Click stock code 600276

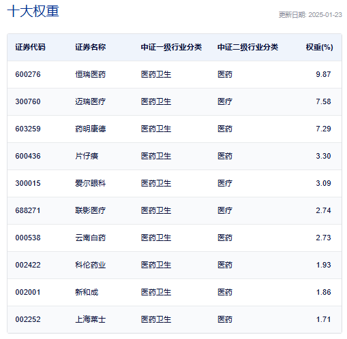pyautogui.click(x=28, y=74)
